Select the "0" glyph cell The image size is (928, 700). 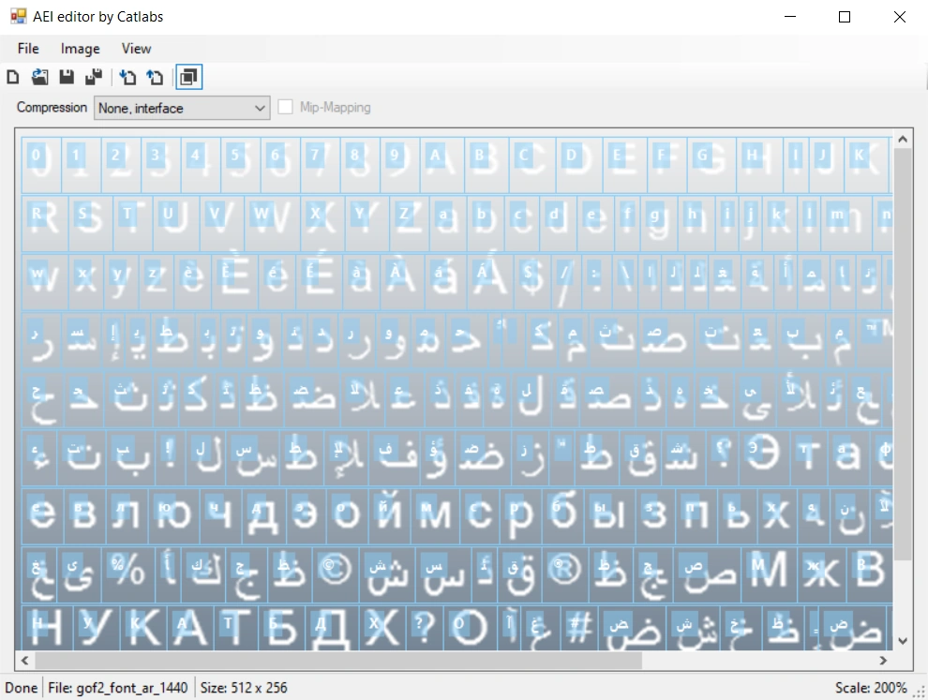click(41, 165)
